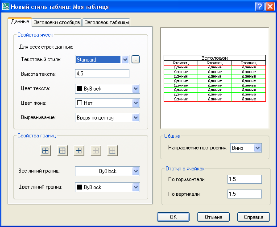Expand the Цвет текста dropdown
277x227 pixels.
click(136, 89)
